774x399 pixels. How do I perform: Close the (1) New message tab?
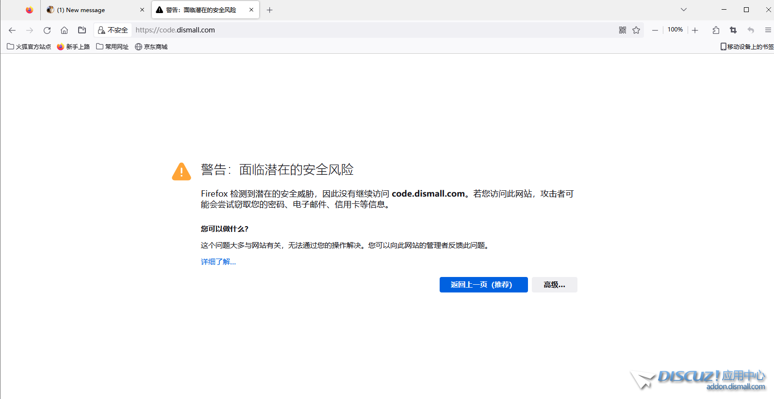(142, 10)
